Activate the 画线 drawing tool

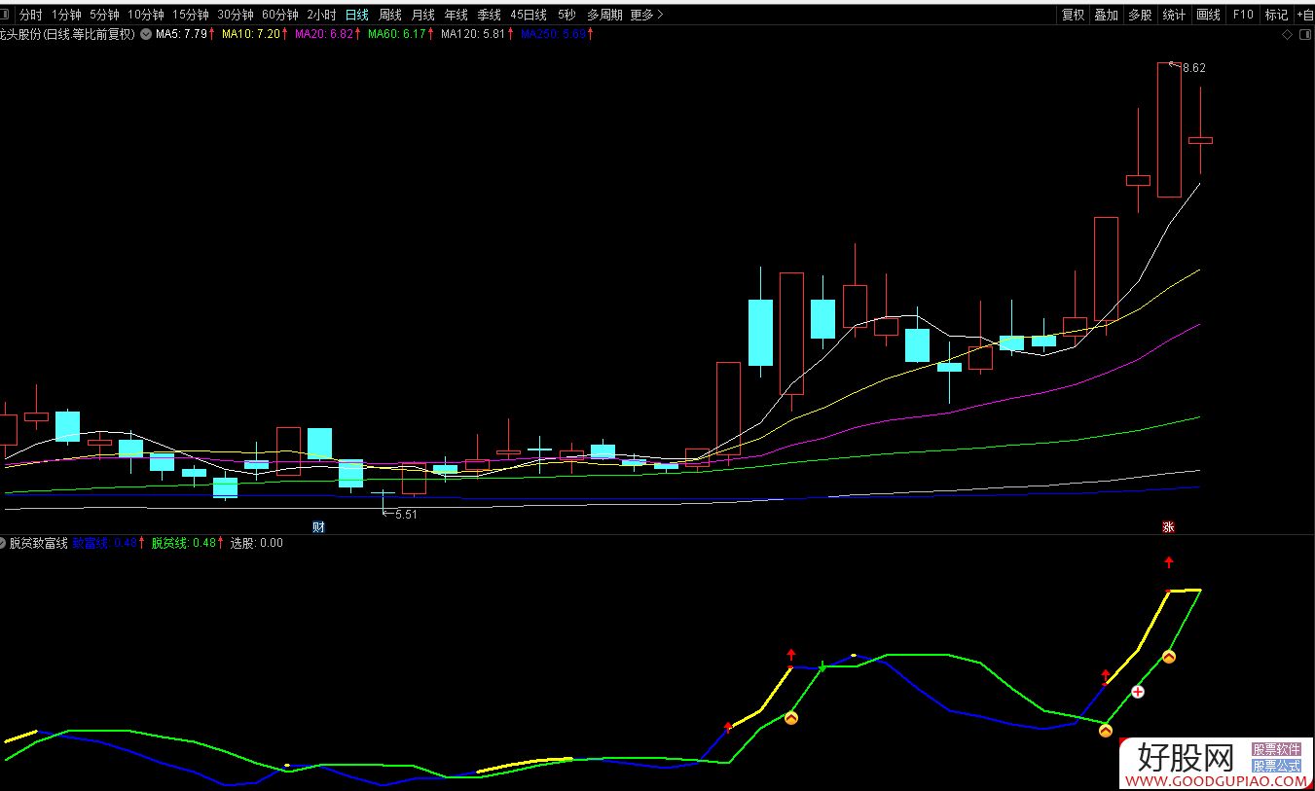(1209, 15)
